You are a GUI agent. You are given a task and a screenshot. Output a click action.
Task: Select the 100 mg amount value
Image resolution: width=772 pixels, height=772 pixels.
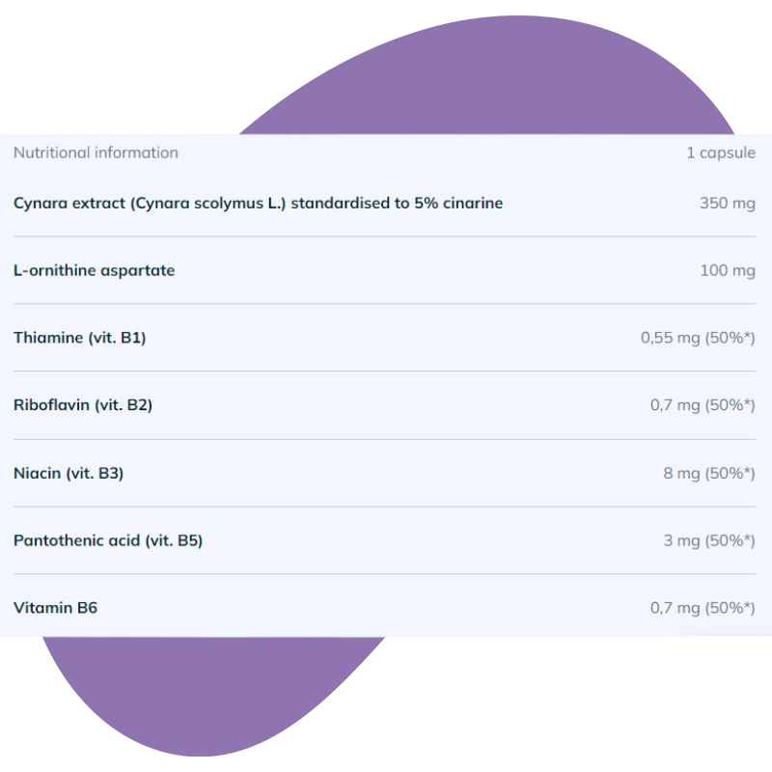pos(727,270)
